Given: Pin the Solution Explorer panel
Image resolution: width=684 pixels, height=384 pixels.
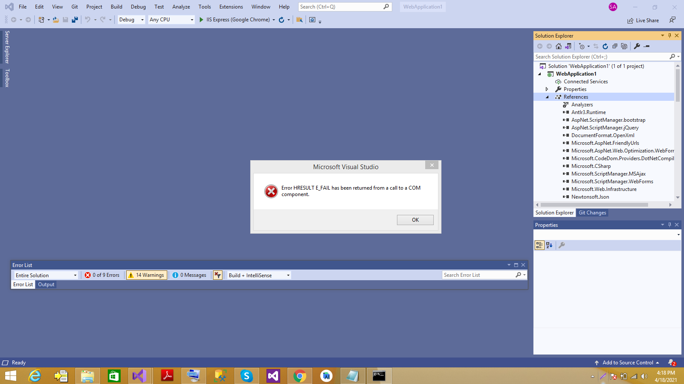Looking at the screenshot, I should tap(669, 35).
